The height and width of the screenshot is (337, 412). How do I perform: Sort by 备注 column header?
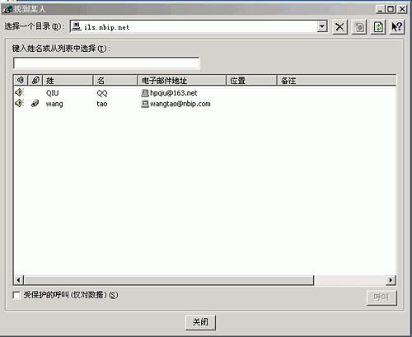(x=336, y=80)
